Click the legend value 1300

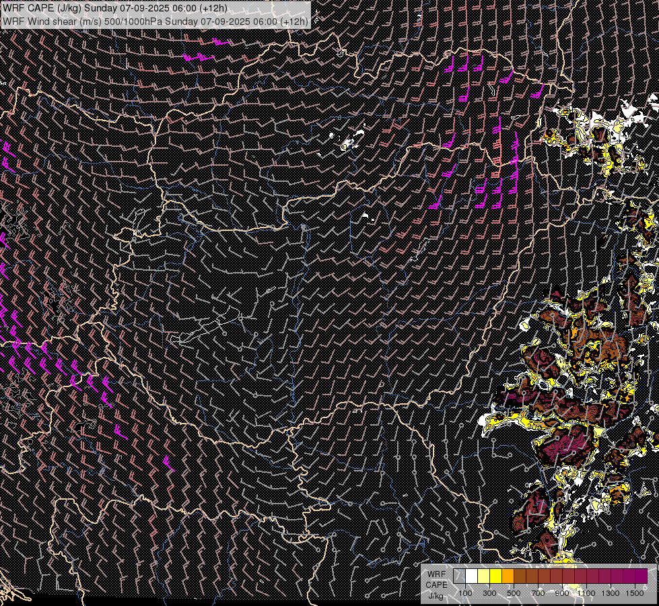point(611,593)
